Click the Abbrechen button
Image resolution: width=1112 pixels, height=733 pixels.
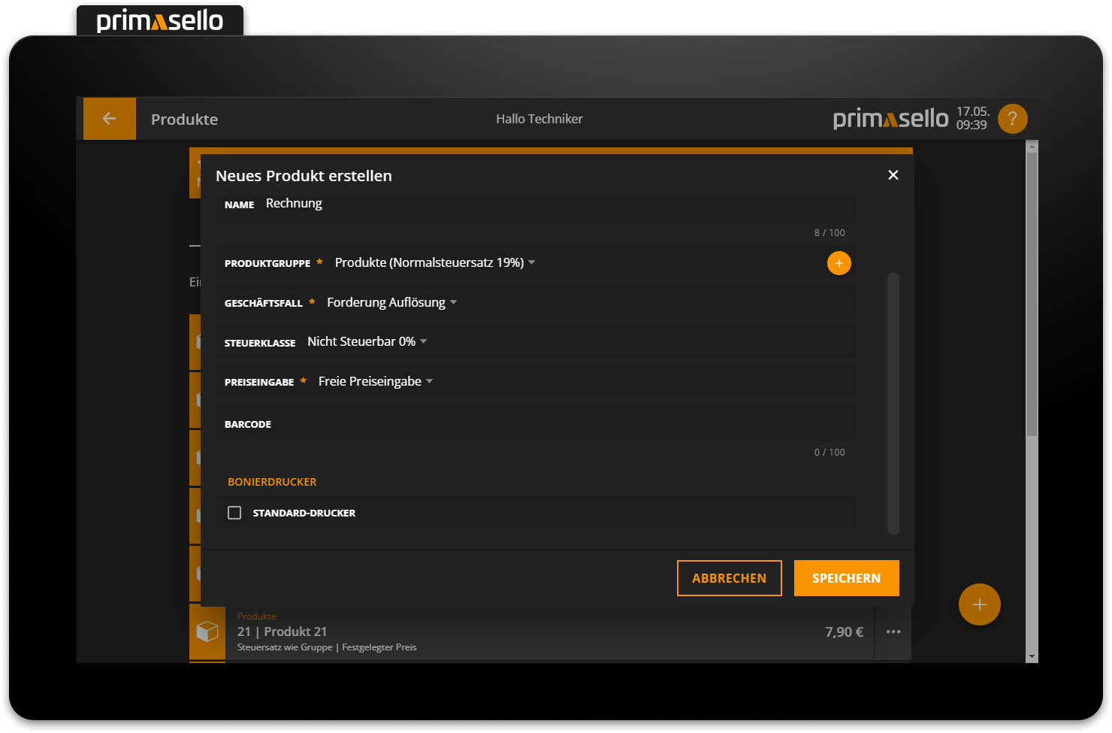pyautogui.click(x=729, y=578)
